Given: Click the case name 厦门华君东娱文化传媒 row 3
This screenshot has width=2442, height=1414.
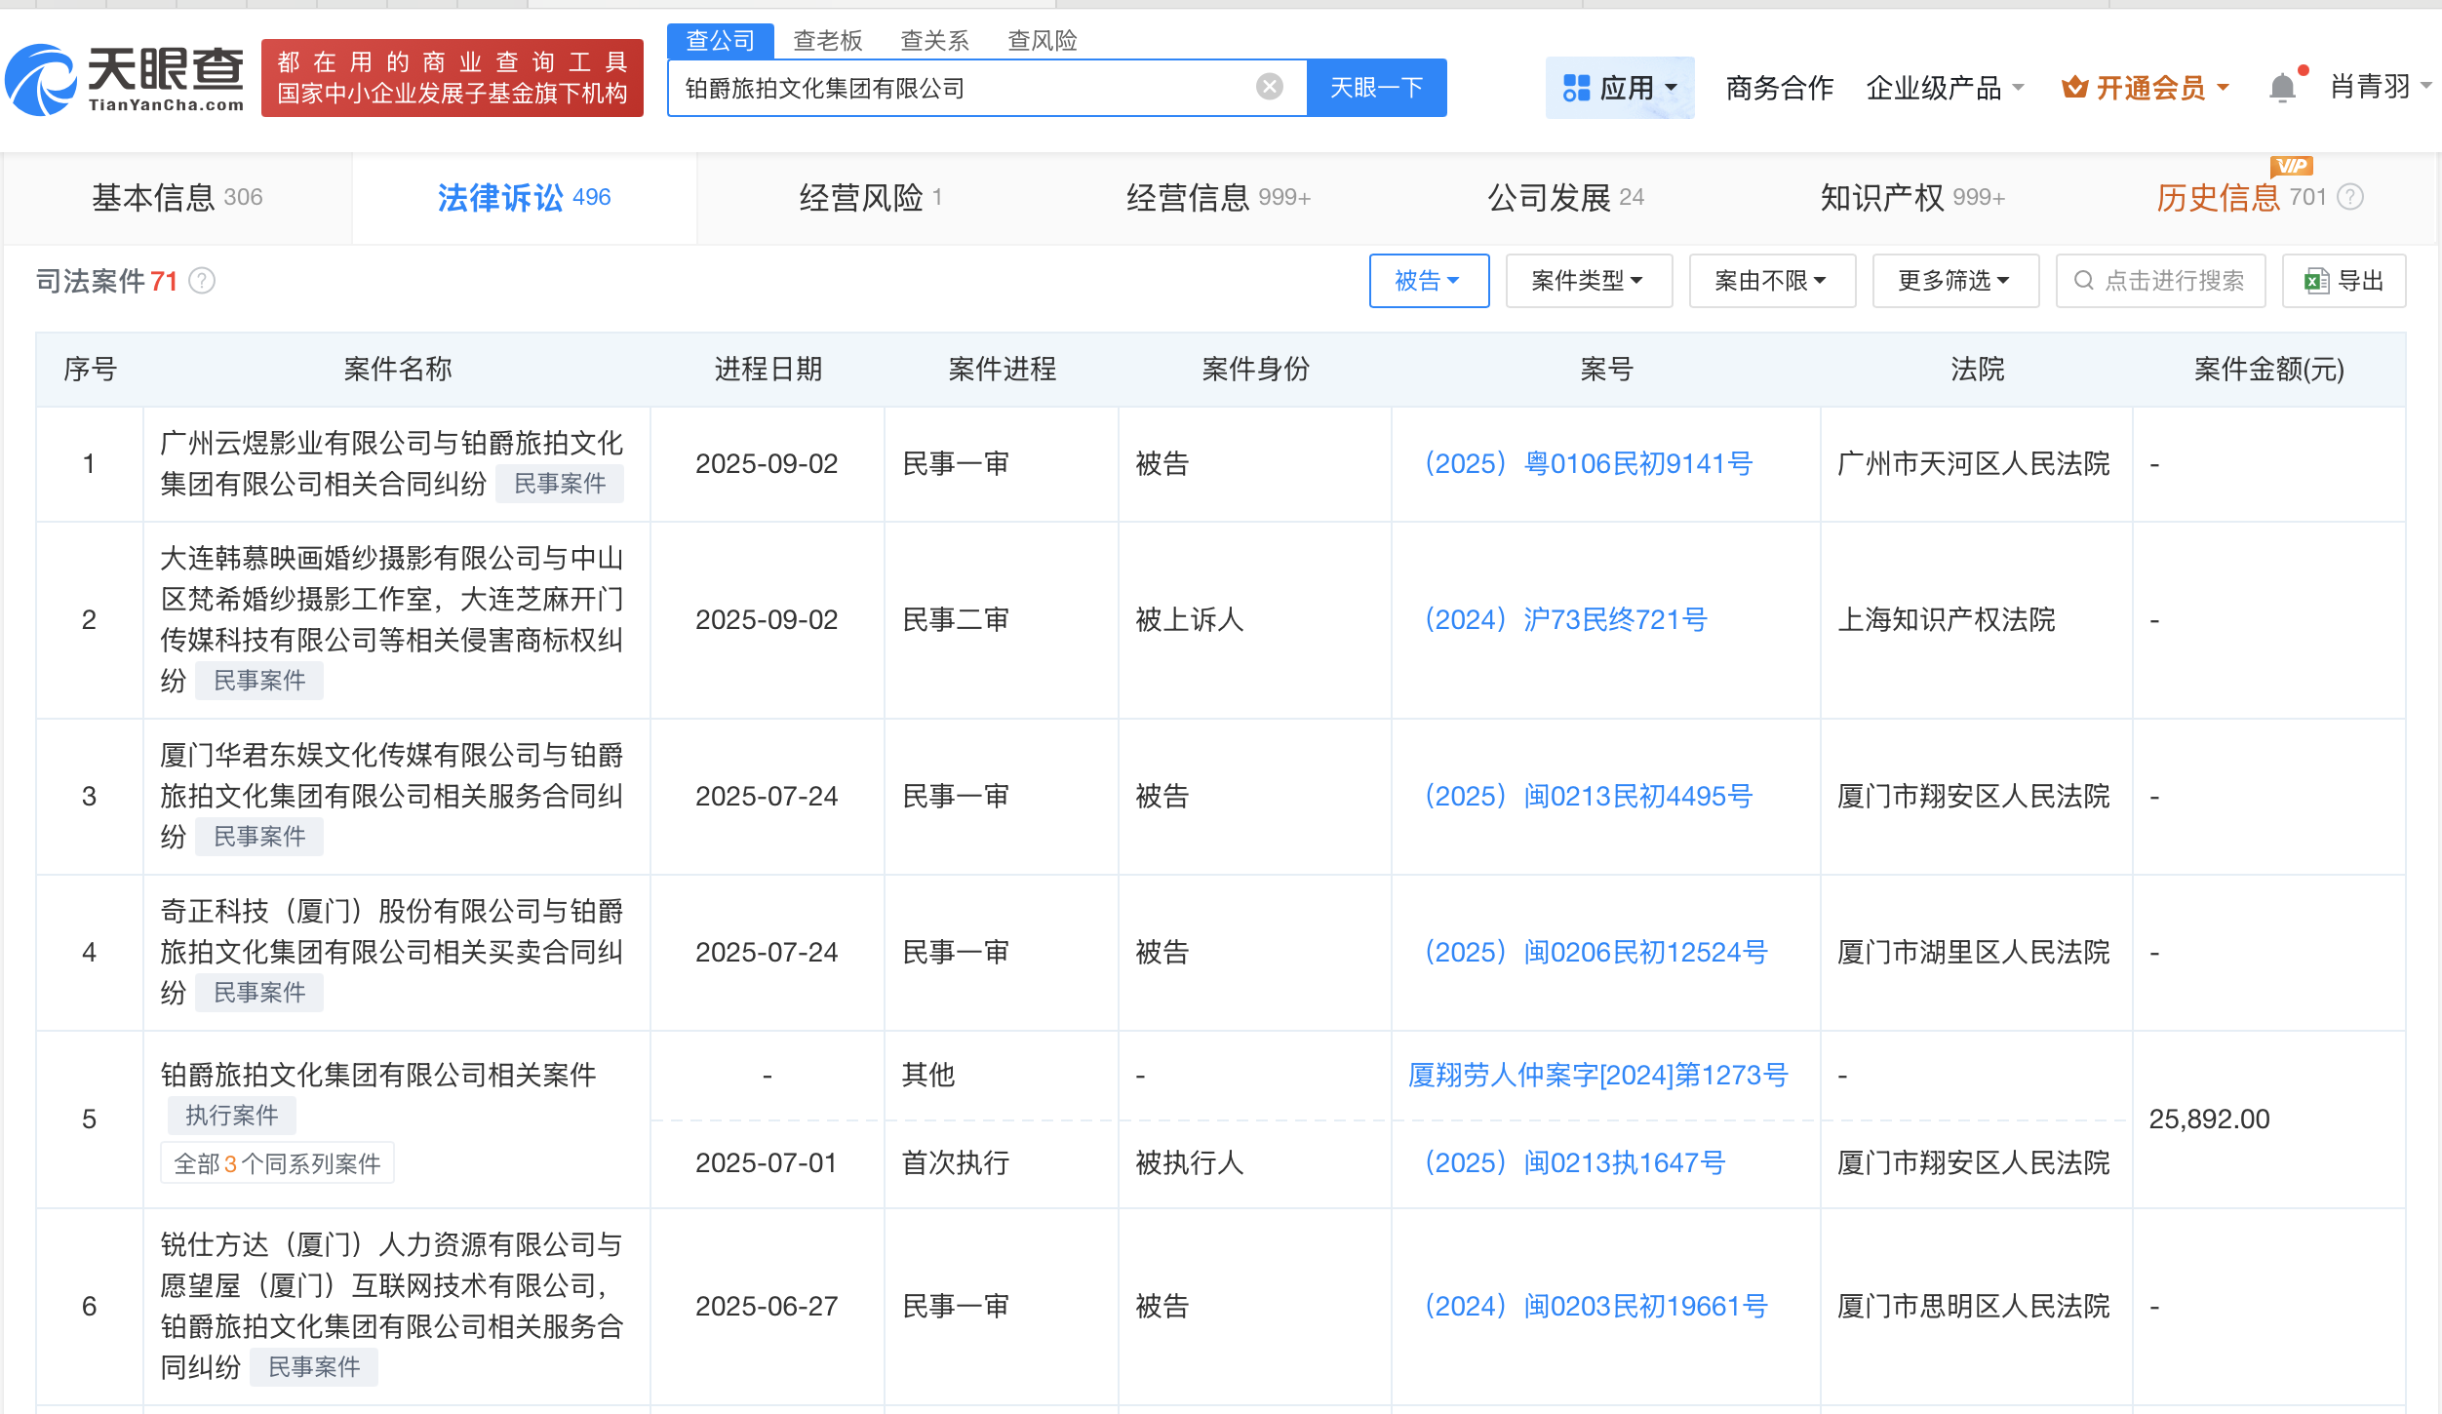Looking at the screenshot, I should pyautogui.click(x=391, y=796).
